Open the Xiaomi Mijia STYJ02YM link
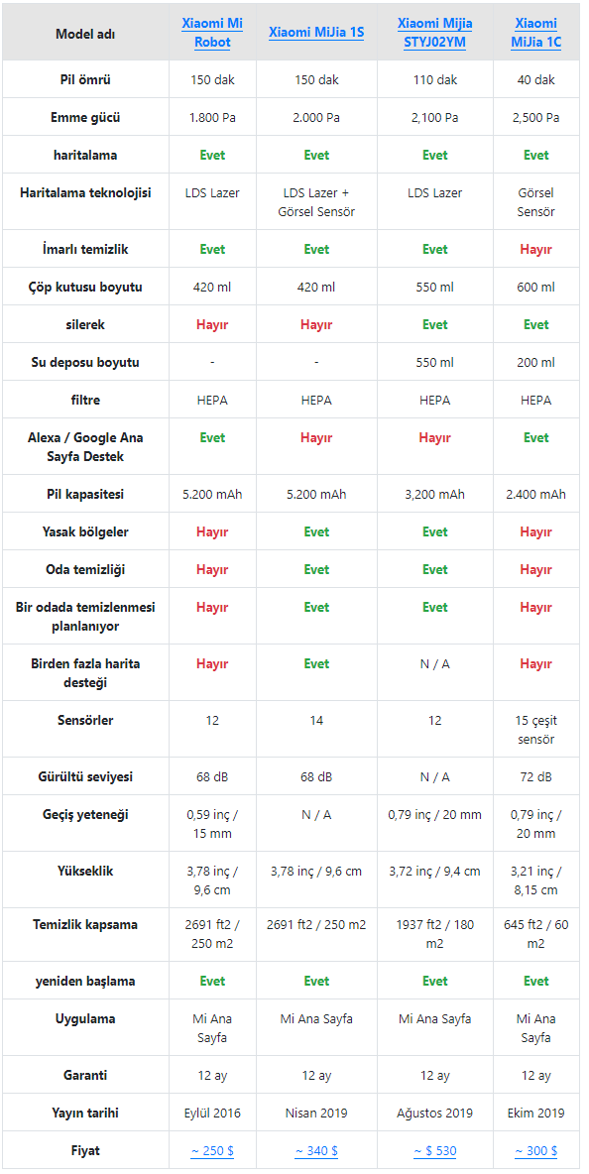Viewport: 589px width, 1174px height. pos(435,33)
